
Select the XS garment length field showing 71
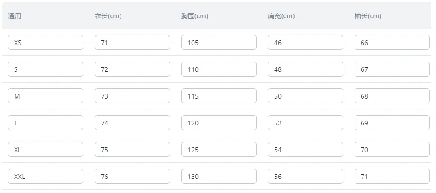pos(132,42)
